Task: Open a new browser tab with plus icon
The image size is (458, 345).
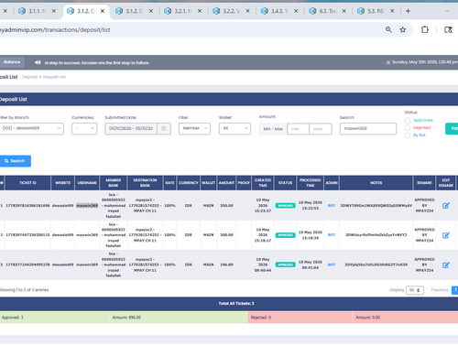Action: coord(408,11)
